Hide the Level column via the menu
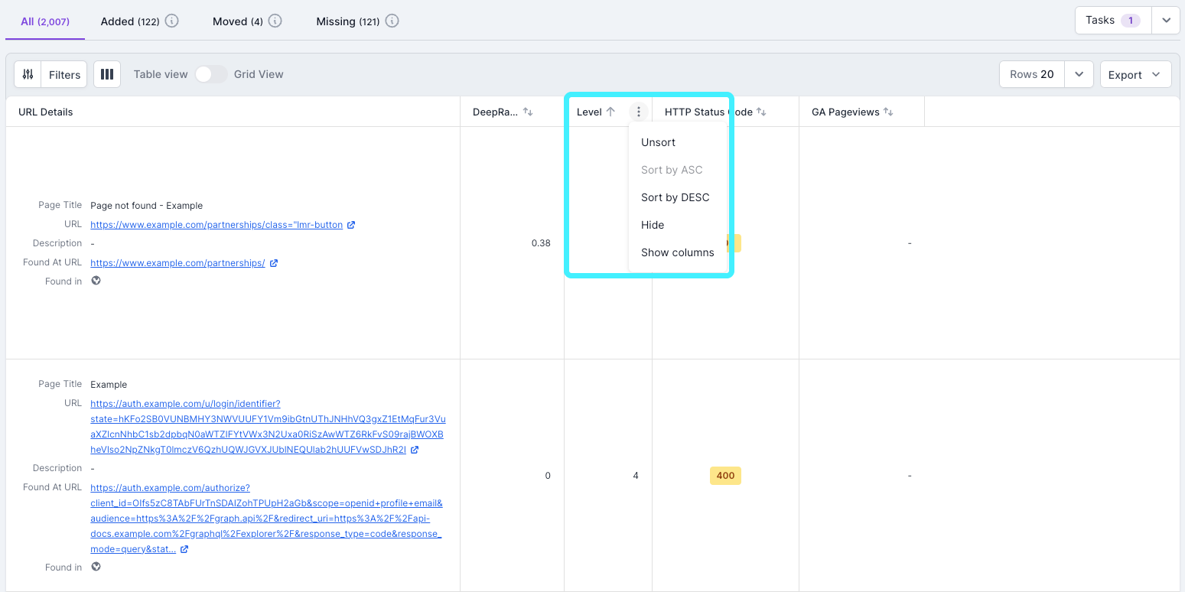Viewport: 1185px width, 592px height. point(652,224)
